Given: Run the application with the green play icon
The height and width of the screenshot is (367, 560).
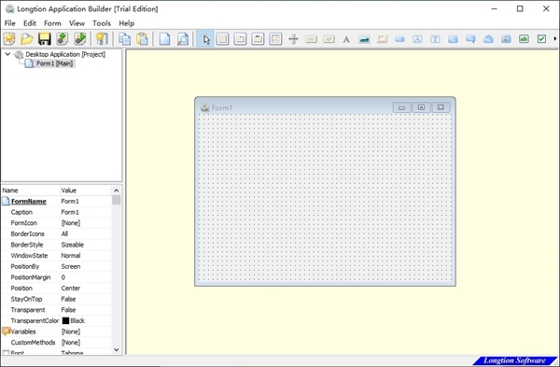Looking at the screenshot, I should (x=80, y=38).
